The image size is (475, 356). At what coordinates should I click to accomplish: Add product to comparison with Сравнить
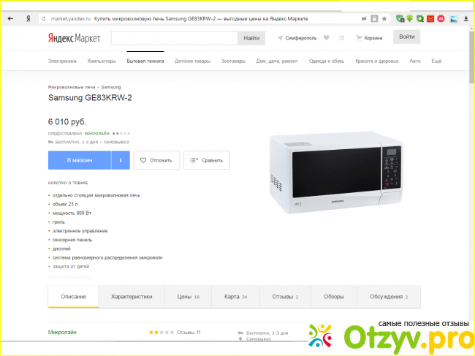point(207,160)
